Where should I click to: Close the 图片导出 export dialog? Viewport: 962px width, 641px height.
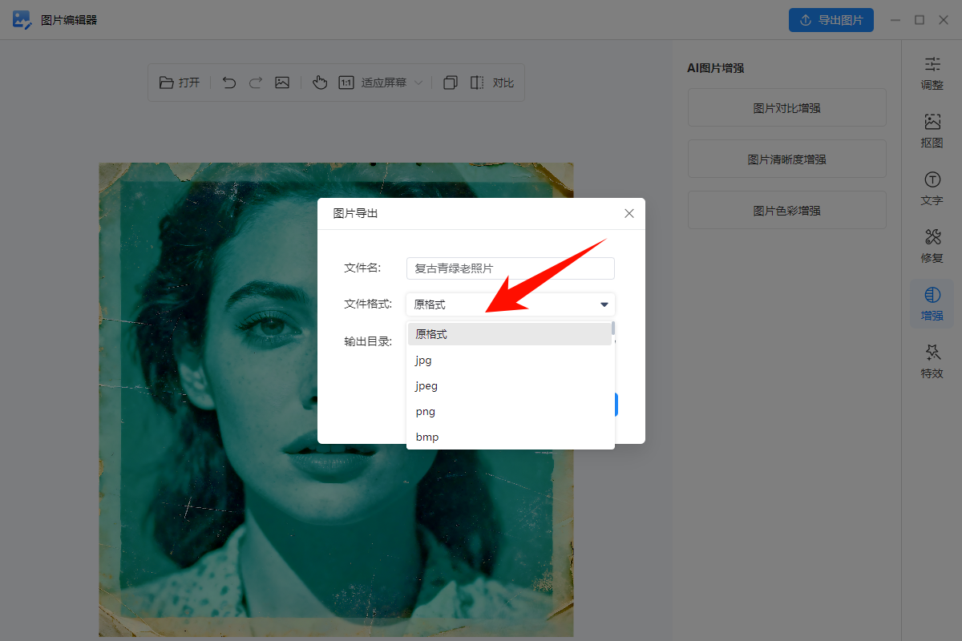pos(629,213)
